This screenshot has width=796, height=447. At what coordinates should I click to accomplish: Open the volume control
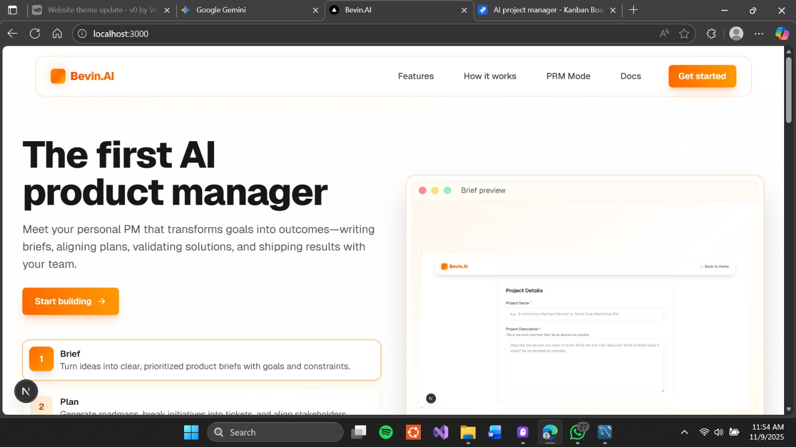(718, 432)
